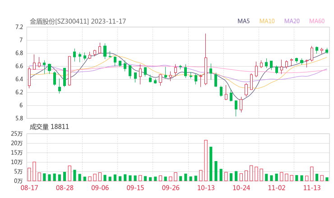Click the 08-17 date axis label

pos(29,188)
